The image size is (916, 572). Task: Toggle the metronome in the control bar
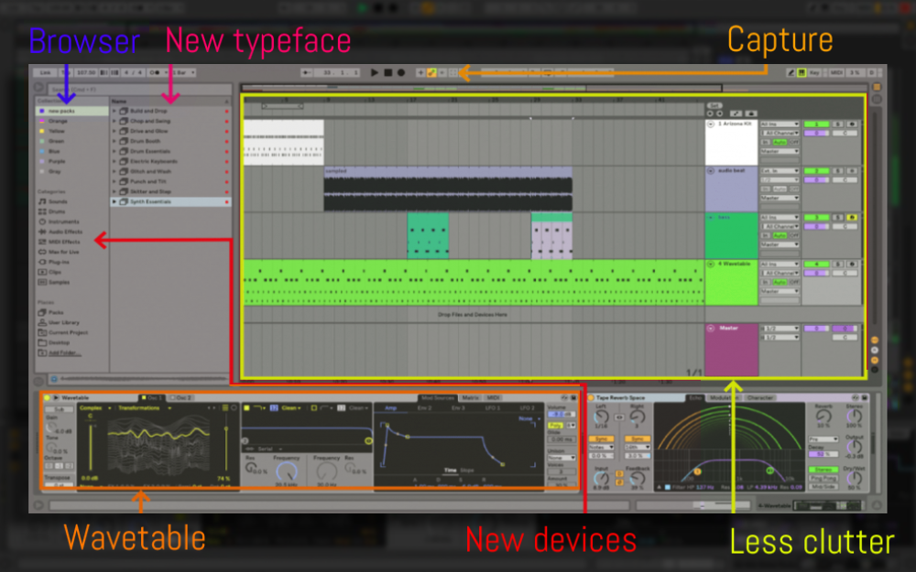click(156, 73)
